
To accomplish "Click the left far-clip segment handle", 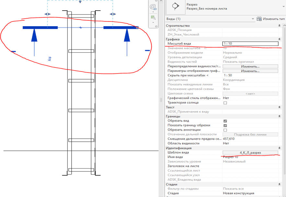I will [x=13, y=51].
